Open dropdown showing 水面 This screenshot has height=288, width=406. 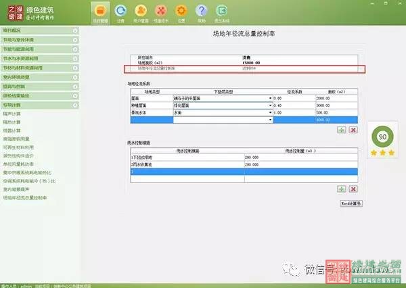270,113
